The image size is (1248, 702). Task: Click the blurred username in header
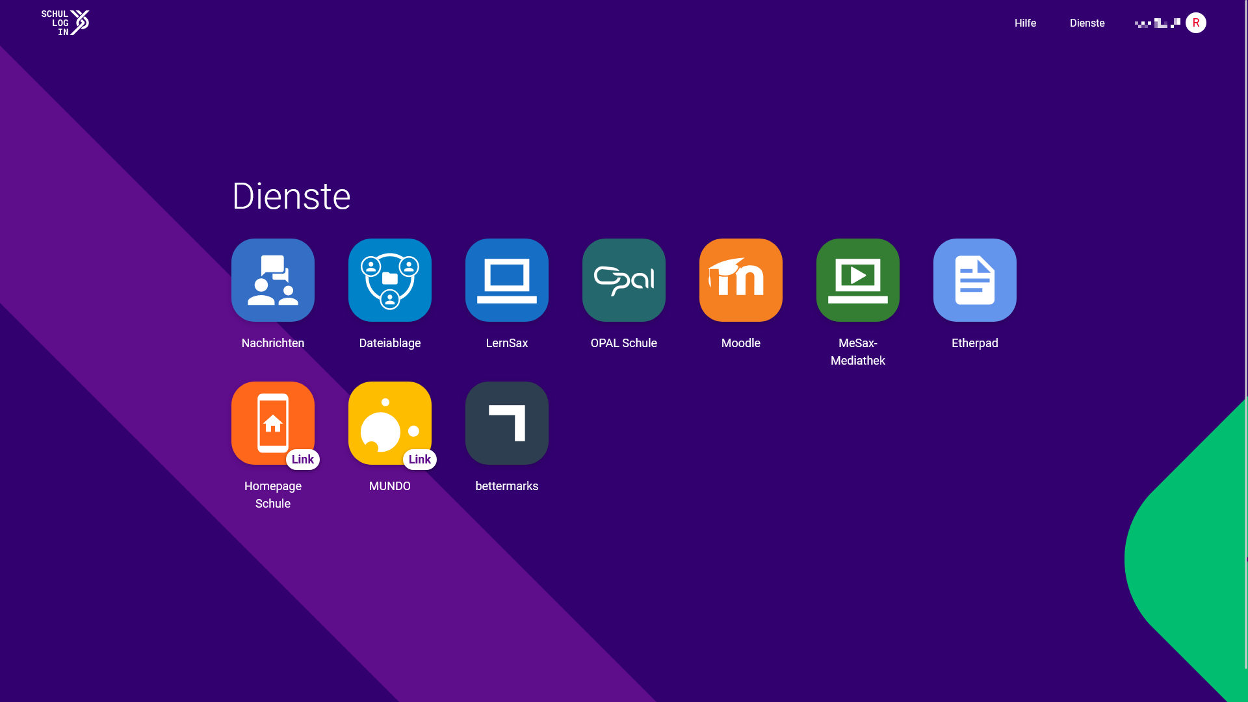tap(1157, 23)
